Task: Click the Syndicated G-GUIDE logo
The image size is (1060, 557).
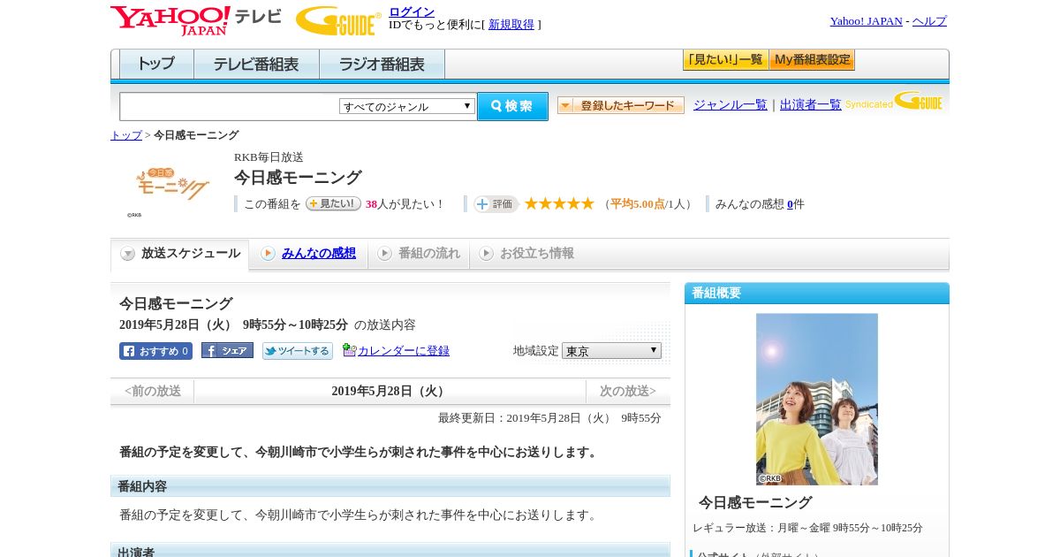Action: click(894, 101)
